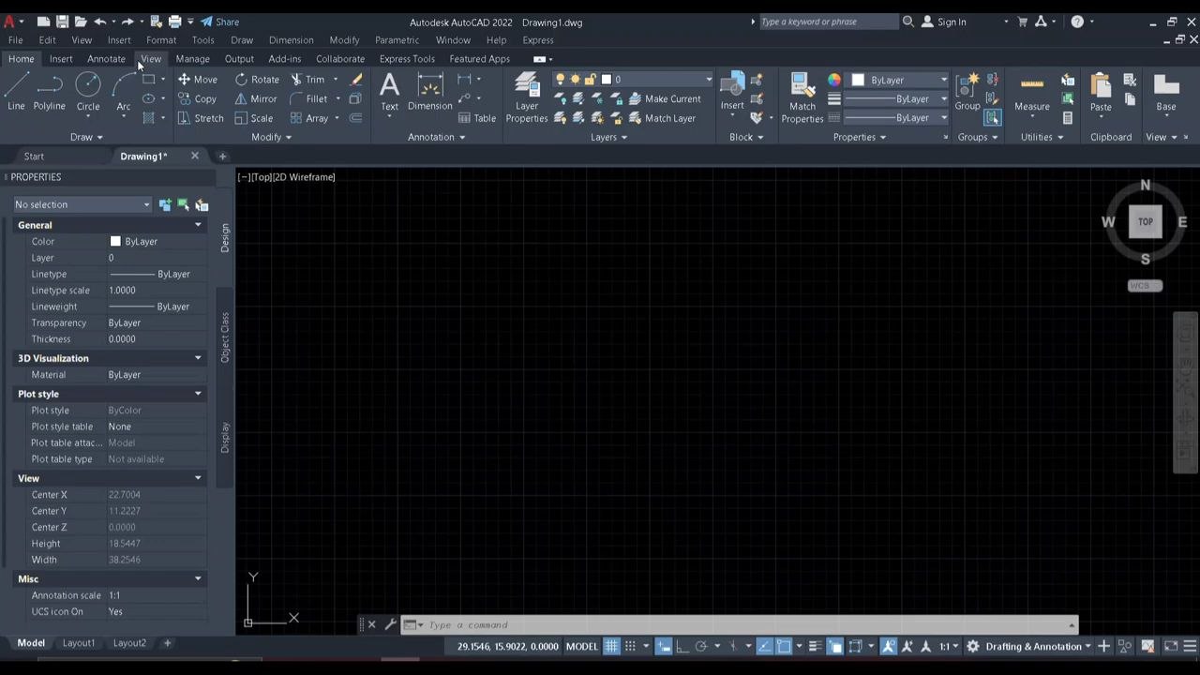Open Layer Properties manager
1200x675 pixels.
(527, 97)
